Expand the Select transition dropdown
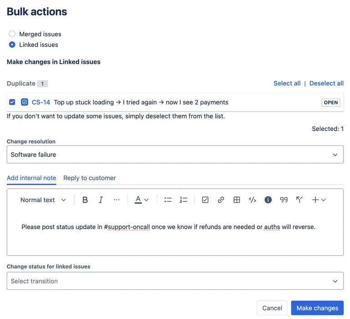350x319 pixels. click(x=175, y=281)
